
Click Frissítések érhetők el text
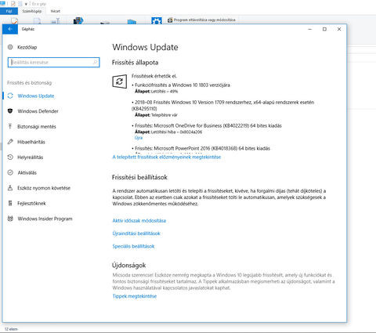154,76
